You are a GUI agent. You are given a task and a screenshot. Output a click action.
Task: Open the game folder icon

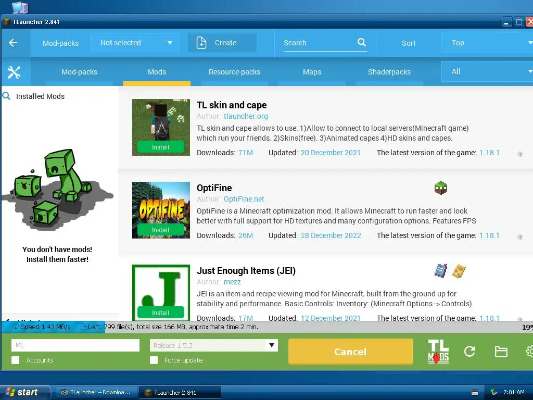(x=501, y=352)
